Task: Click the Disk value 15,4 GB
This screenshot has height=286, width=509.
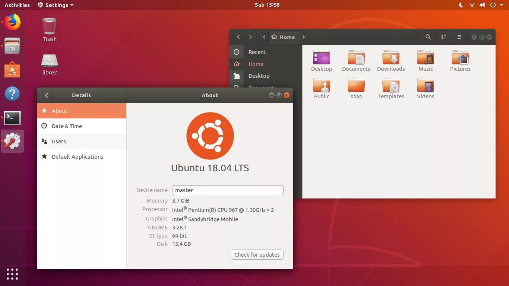Action: pos(181,244)
